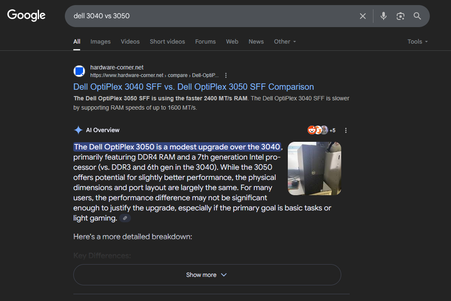Open the Forums tab

tap(205, 41)
